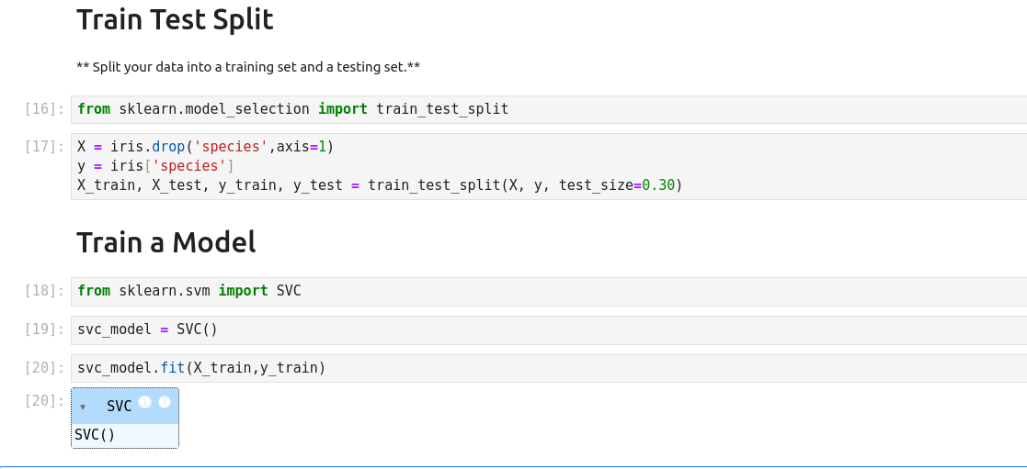Image resolution: width=1027 pixels, height=469 pixels.
Task: Click the line calling train_test_split with test_size
Action: tap(380, 185)
